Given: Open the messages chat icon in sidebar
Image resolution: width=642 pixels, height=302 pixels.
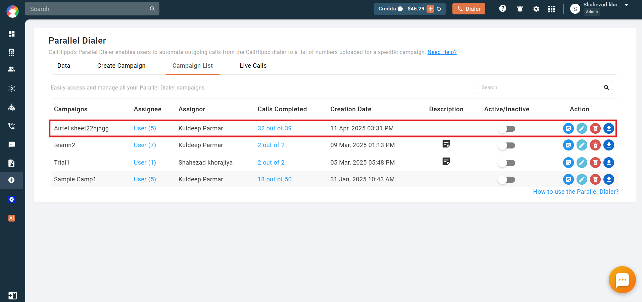Looking at the screenshot, I should point(12,145).
